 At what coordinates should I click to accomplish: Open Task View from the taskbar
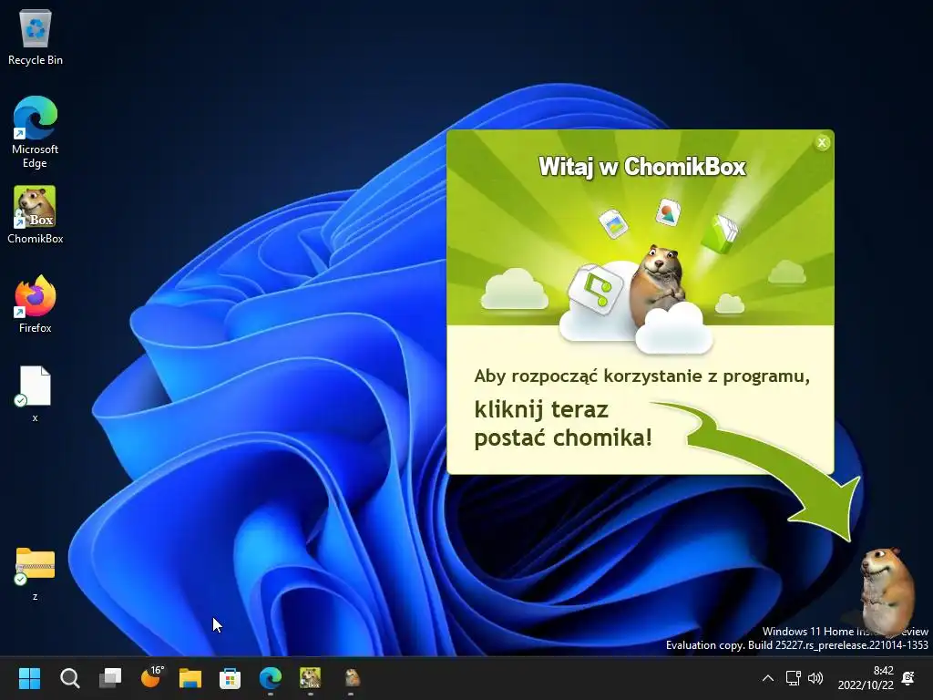[x=110, y=678]
